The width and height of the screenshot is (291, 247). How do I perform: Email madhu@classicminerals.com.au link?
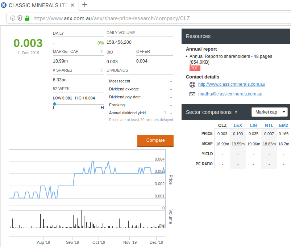click(x=230, y=94)
